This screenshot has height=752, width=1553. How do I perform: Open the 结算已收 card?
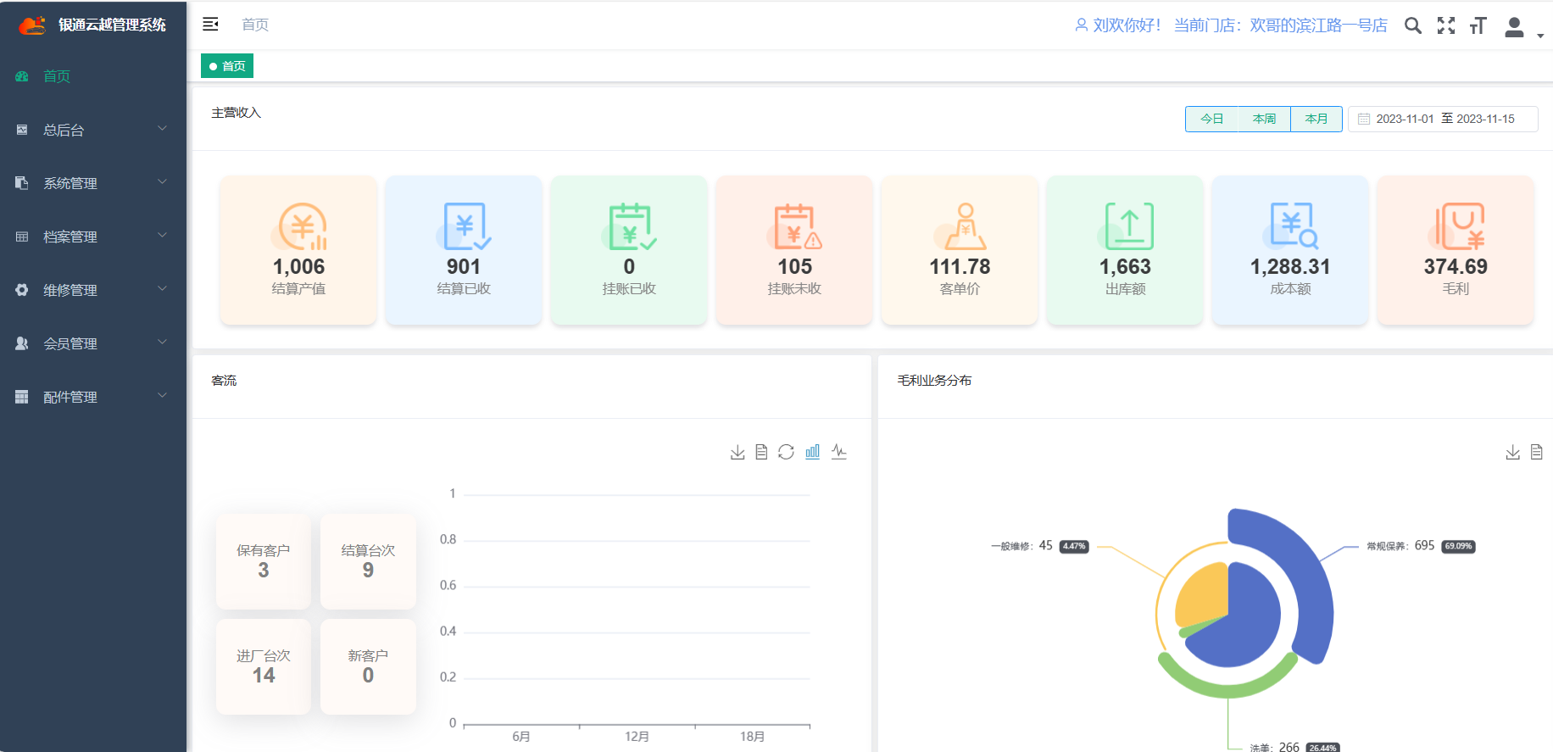pos(464,250)
